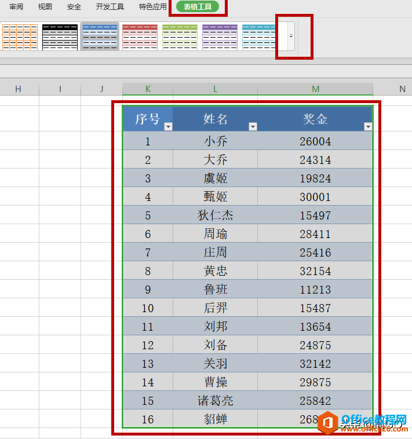Select column I header
The width and height of the screenshot is (412, 439).
tap(60, 89)
